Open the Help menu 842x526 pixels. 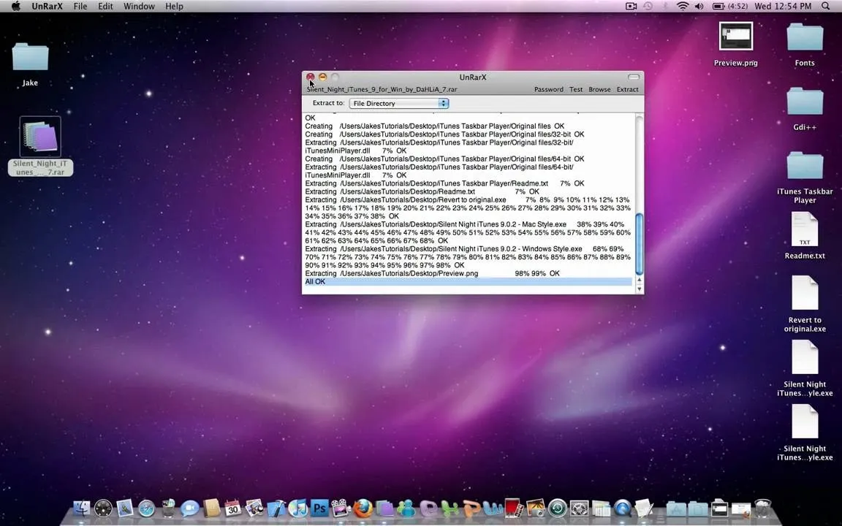[x=174, y=7]
